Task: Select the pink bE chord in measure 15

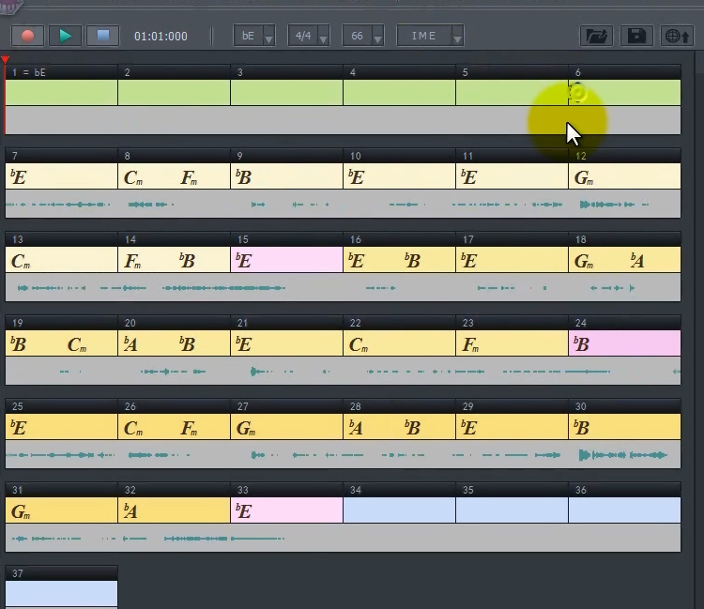Action: click(244, 261)
